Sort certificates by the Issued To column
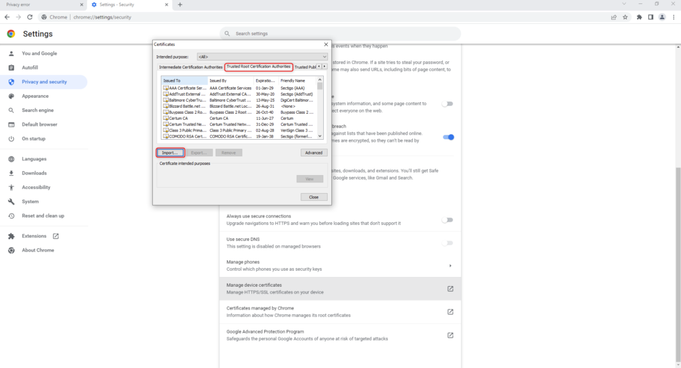The width and height of the screenshot is (681, 368). click(x=184, y=81)
